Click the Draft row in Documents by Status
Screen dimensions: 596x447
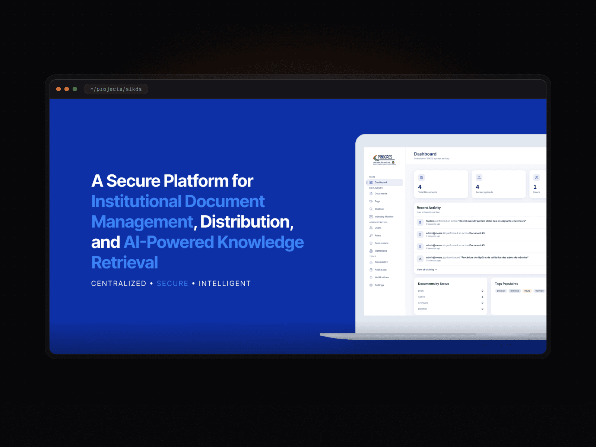point(451,291)
